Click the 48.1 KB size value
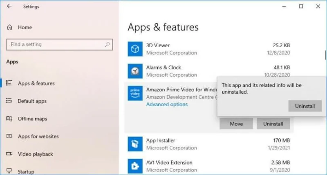Viewport: 327px width, 175px height. tap(282, 68)
